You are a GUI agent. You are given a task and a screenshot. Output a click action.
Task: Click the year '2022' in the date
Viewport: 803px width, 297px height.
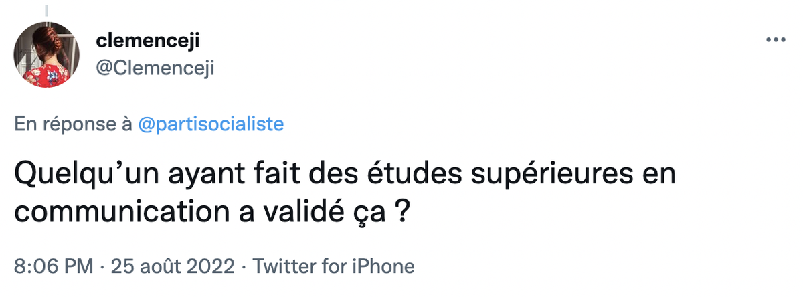(x=210, y=266)
